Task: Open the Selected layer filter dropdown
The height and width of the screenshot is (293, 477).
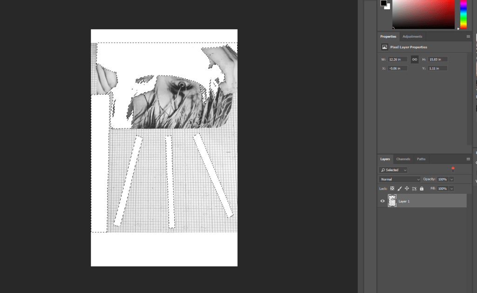Action: click(x=393, y=170)
